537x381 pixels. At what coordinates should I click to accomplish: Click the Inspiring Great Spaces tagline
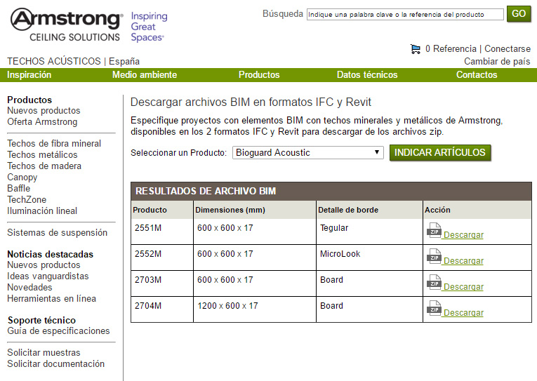coord(149,27)
